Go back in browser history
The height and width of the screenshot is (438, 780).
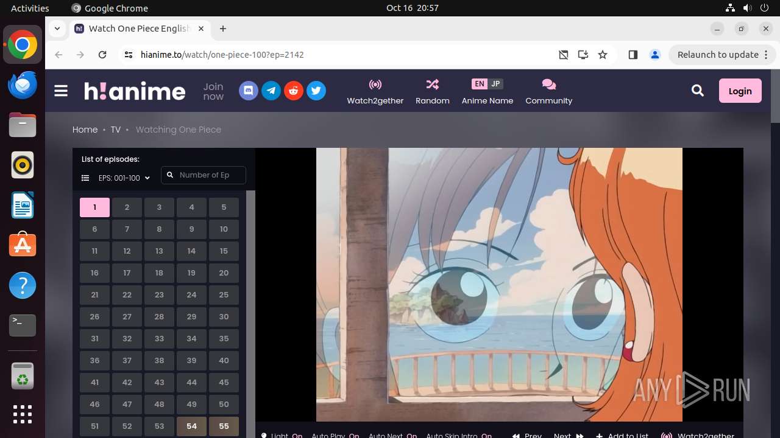click(x=58, y=55)
